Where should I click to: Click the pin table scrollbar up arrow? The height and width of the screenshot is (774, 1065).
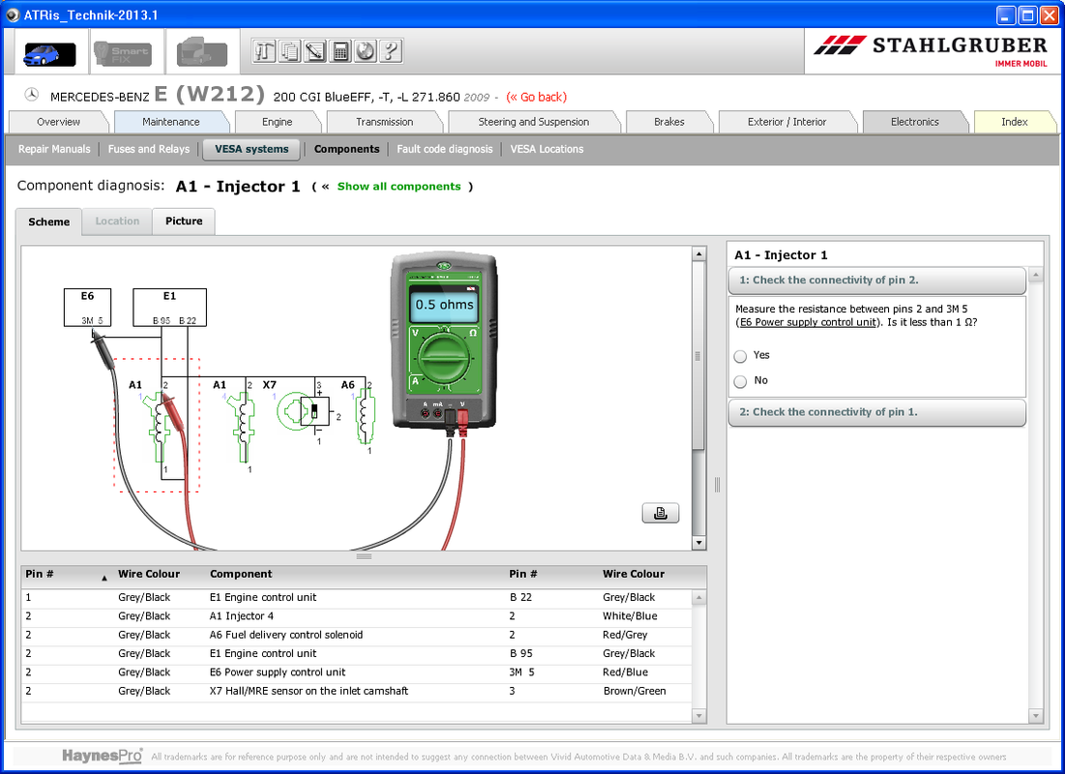pos(699,598)
